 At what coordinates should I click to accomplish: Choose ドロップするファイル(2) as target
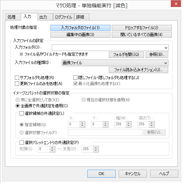(142, 28)
